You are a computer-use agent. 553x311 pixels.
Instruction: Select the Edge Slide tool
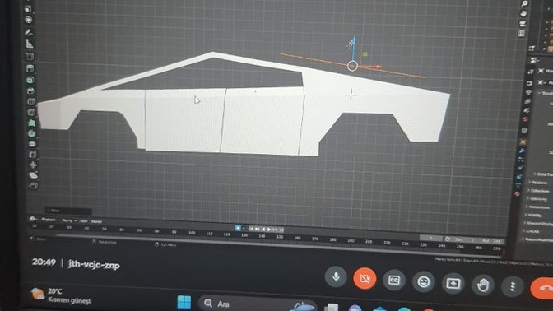(33, 155)
